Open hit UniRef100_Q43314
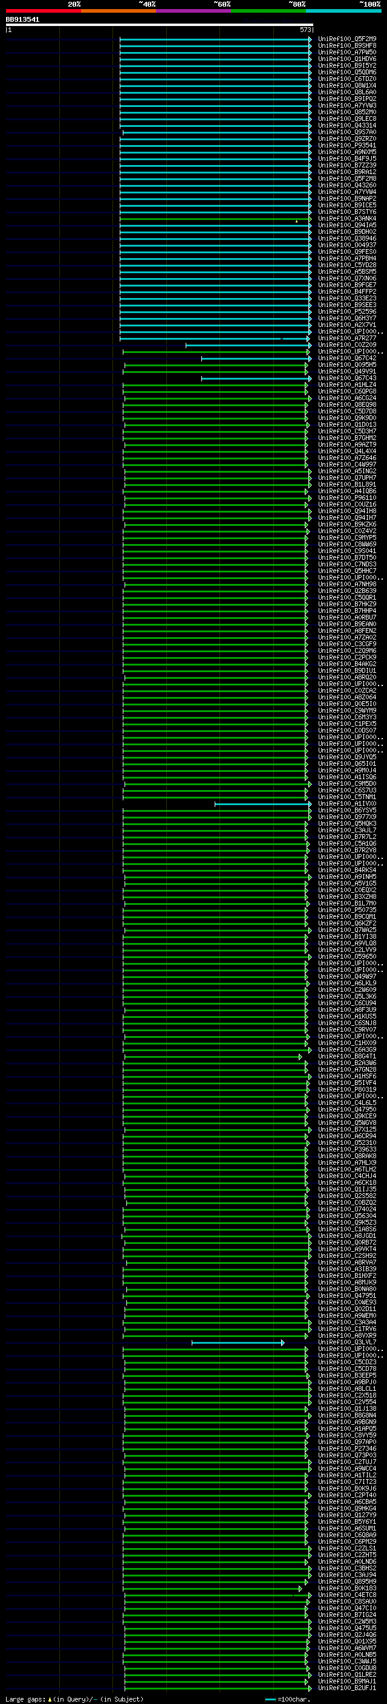This screenshot has height=1704, width=387. tap(346, 126)
